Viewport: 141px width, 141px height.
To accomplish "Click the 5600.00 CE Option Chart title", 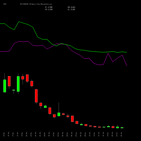I will point(36,4).
